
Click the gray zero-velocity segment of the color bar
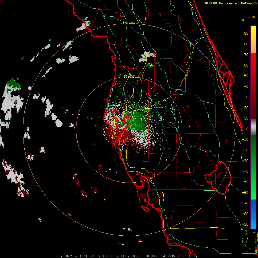click(253, 127)
